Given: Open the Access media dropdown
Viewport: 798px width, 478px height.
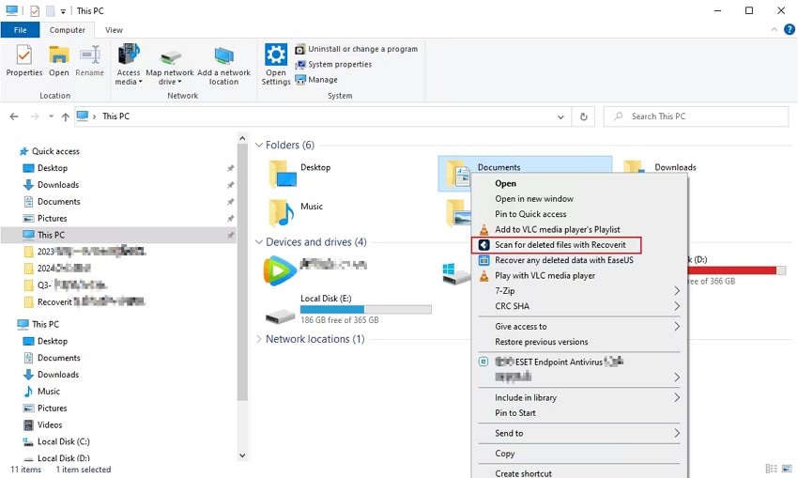Looking at the screenshot, I should tap(129, 77).
